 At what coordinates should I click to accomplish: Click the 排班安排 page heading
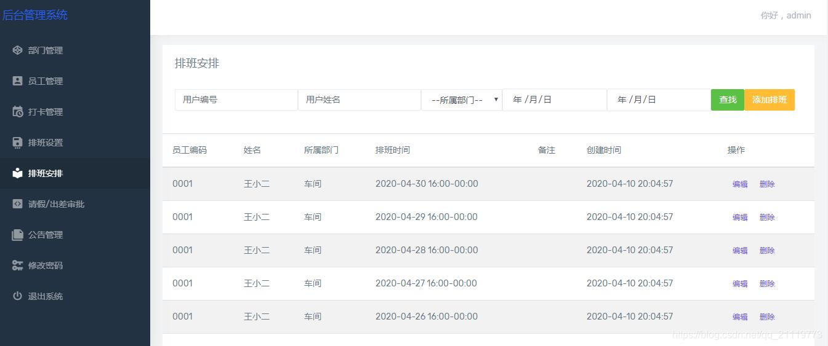pos(197,63)
